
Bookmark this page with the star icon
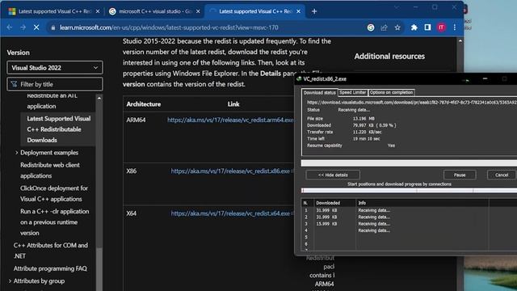397,27
